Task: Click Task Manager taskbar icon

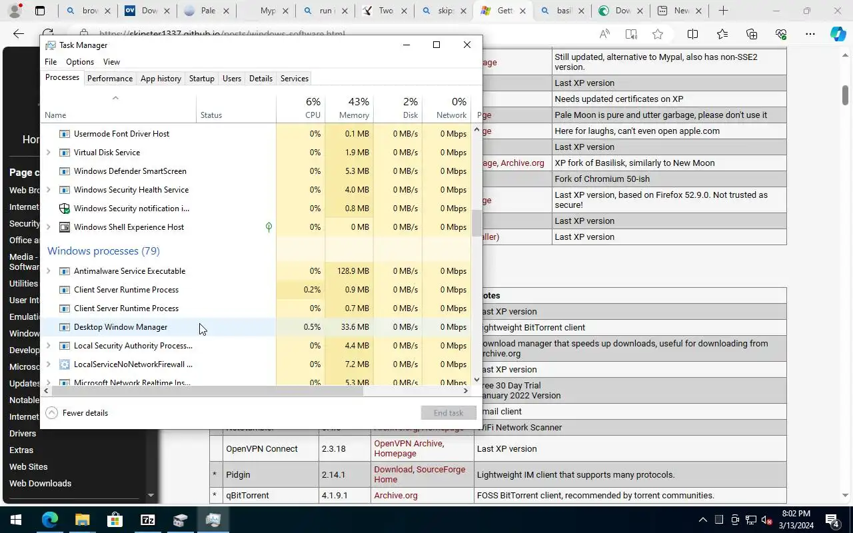Action: (x=213, y=520)
